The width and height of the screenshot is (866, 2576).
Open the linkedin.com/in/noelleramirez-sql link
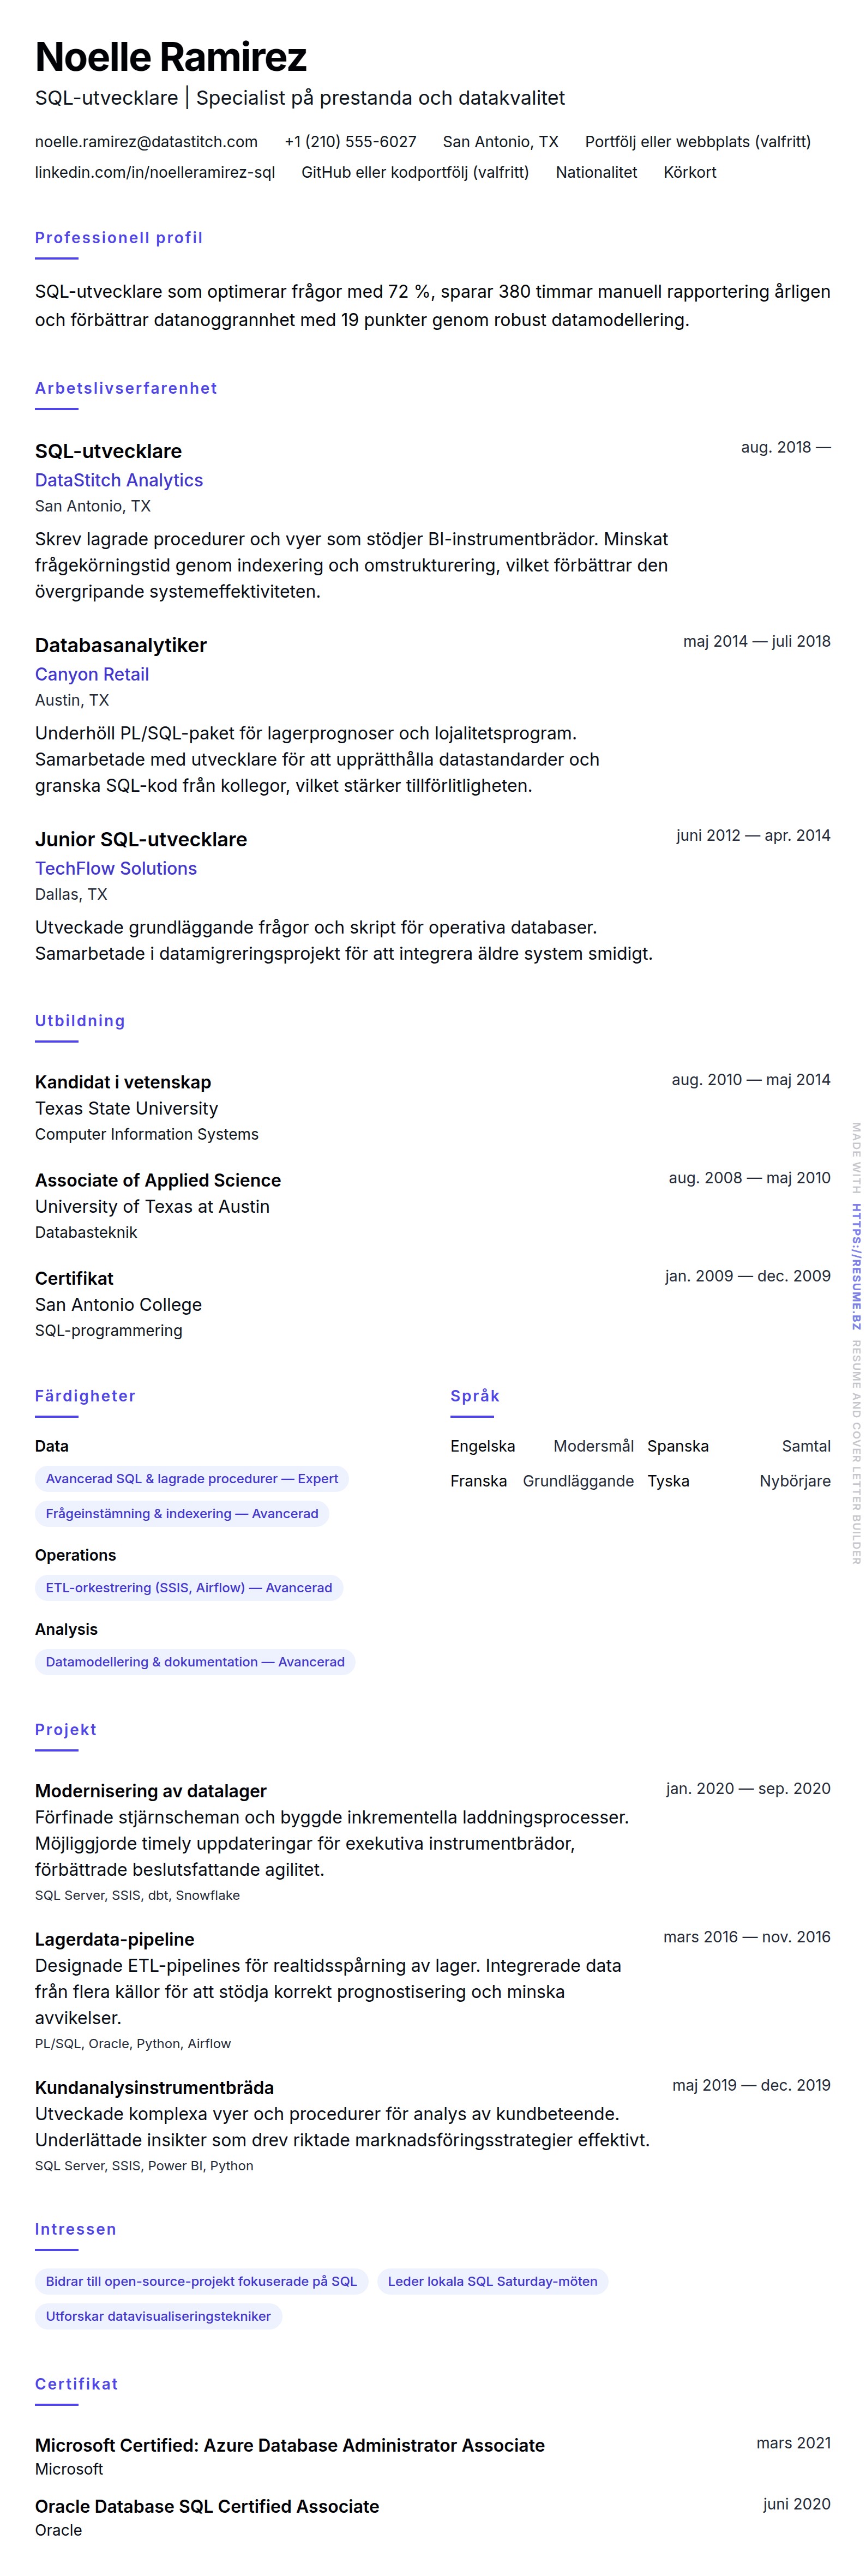(x=155, y=172)
